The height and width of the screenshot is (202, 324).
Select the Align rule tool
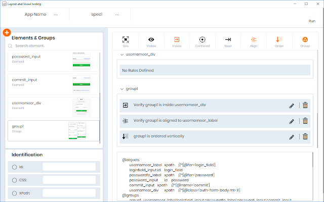(254, 41)
